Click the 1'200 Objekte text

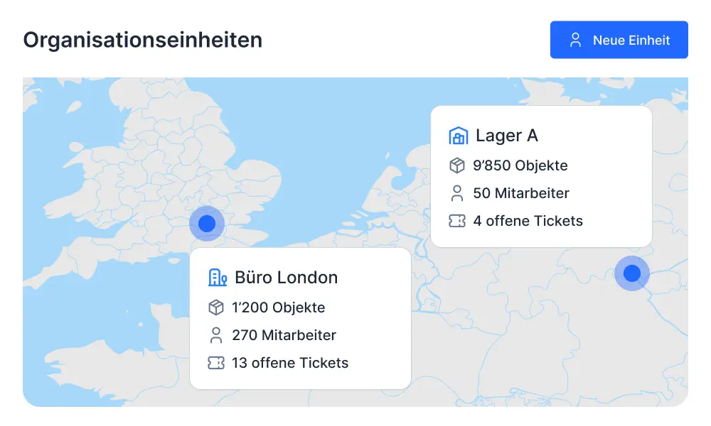(x=279, y=307)
